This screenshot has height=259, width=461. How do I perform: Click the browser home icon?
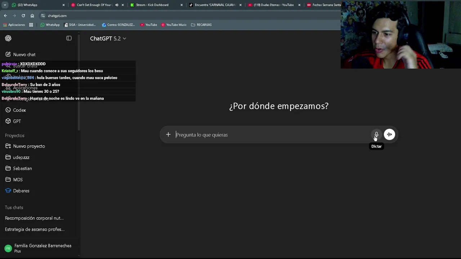tap(32, 16)
